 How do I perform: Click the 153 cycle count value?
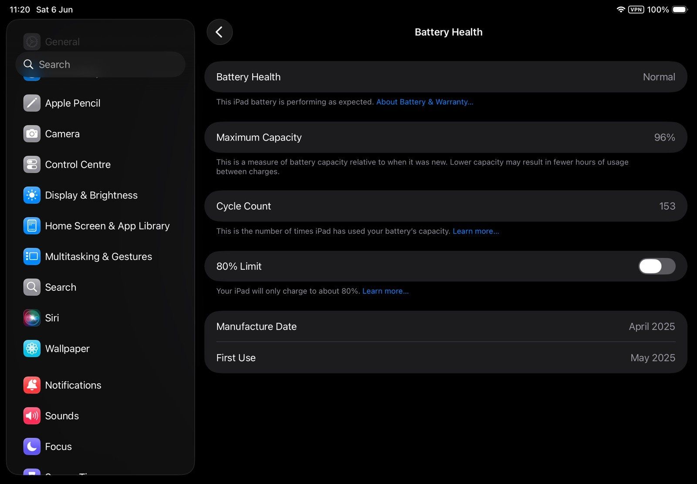667,206
